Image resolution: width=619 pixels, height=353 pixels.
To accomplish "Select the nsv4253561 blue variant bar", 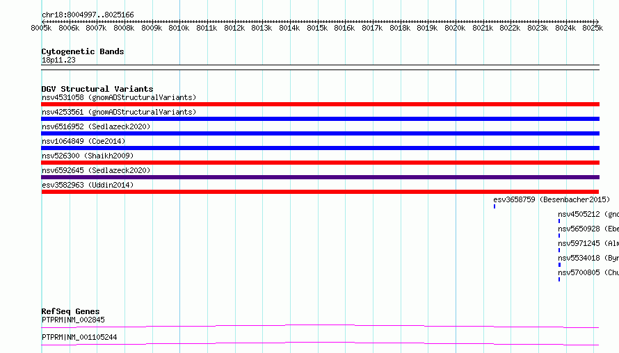I will (320, 119).
